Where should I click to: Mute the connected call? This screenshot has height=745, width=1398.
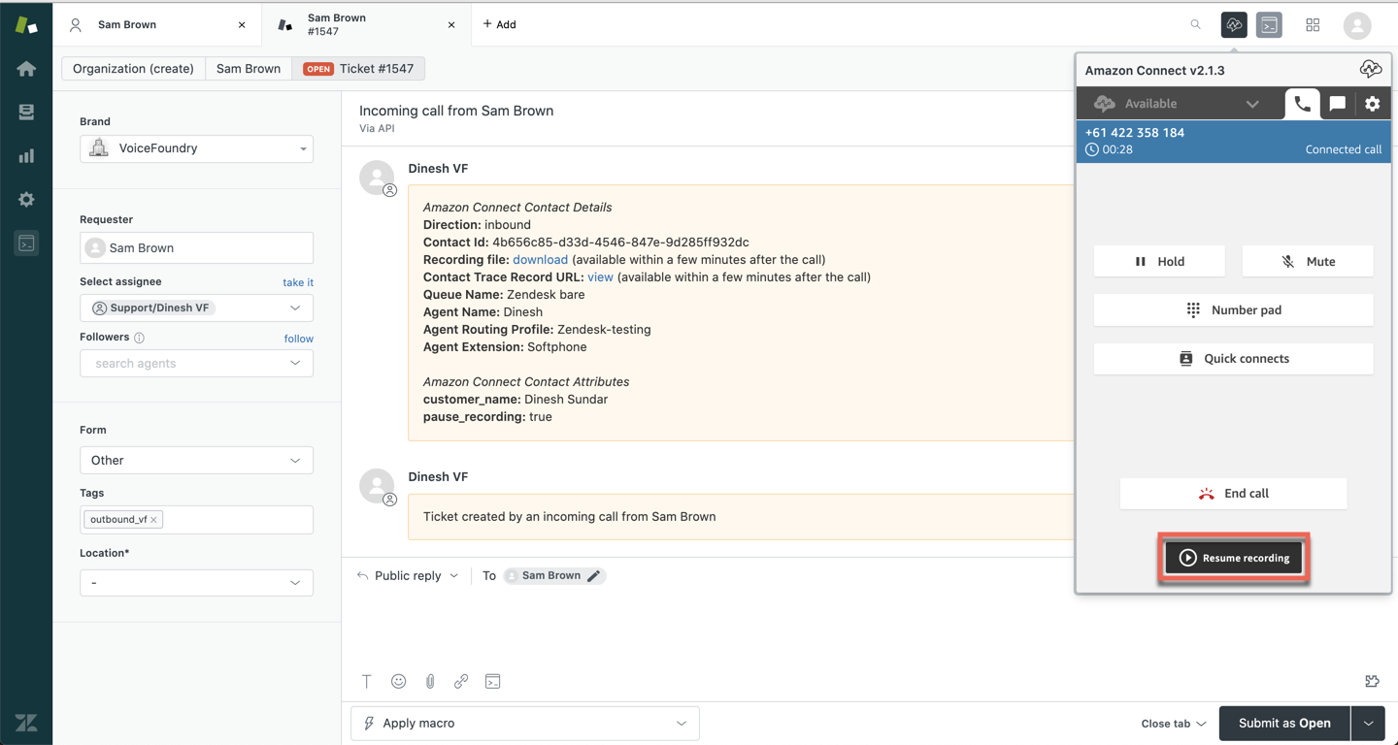tap(1307, 262)
